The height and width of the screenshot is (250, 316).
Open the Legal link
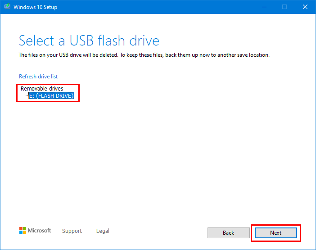pos(103,231)
